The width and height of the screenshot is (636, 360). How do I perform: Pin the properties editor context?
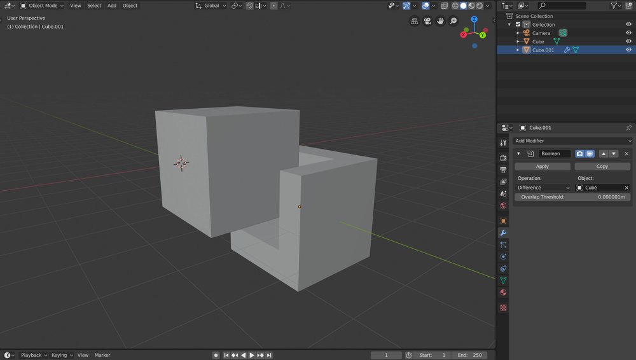[x=628, y=128]
